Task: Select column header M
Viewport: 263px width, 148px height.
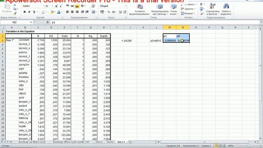Action: pyautogui.click(x=170, y=28)
